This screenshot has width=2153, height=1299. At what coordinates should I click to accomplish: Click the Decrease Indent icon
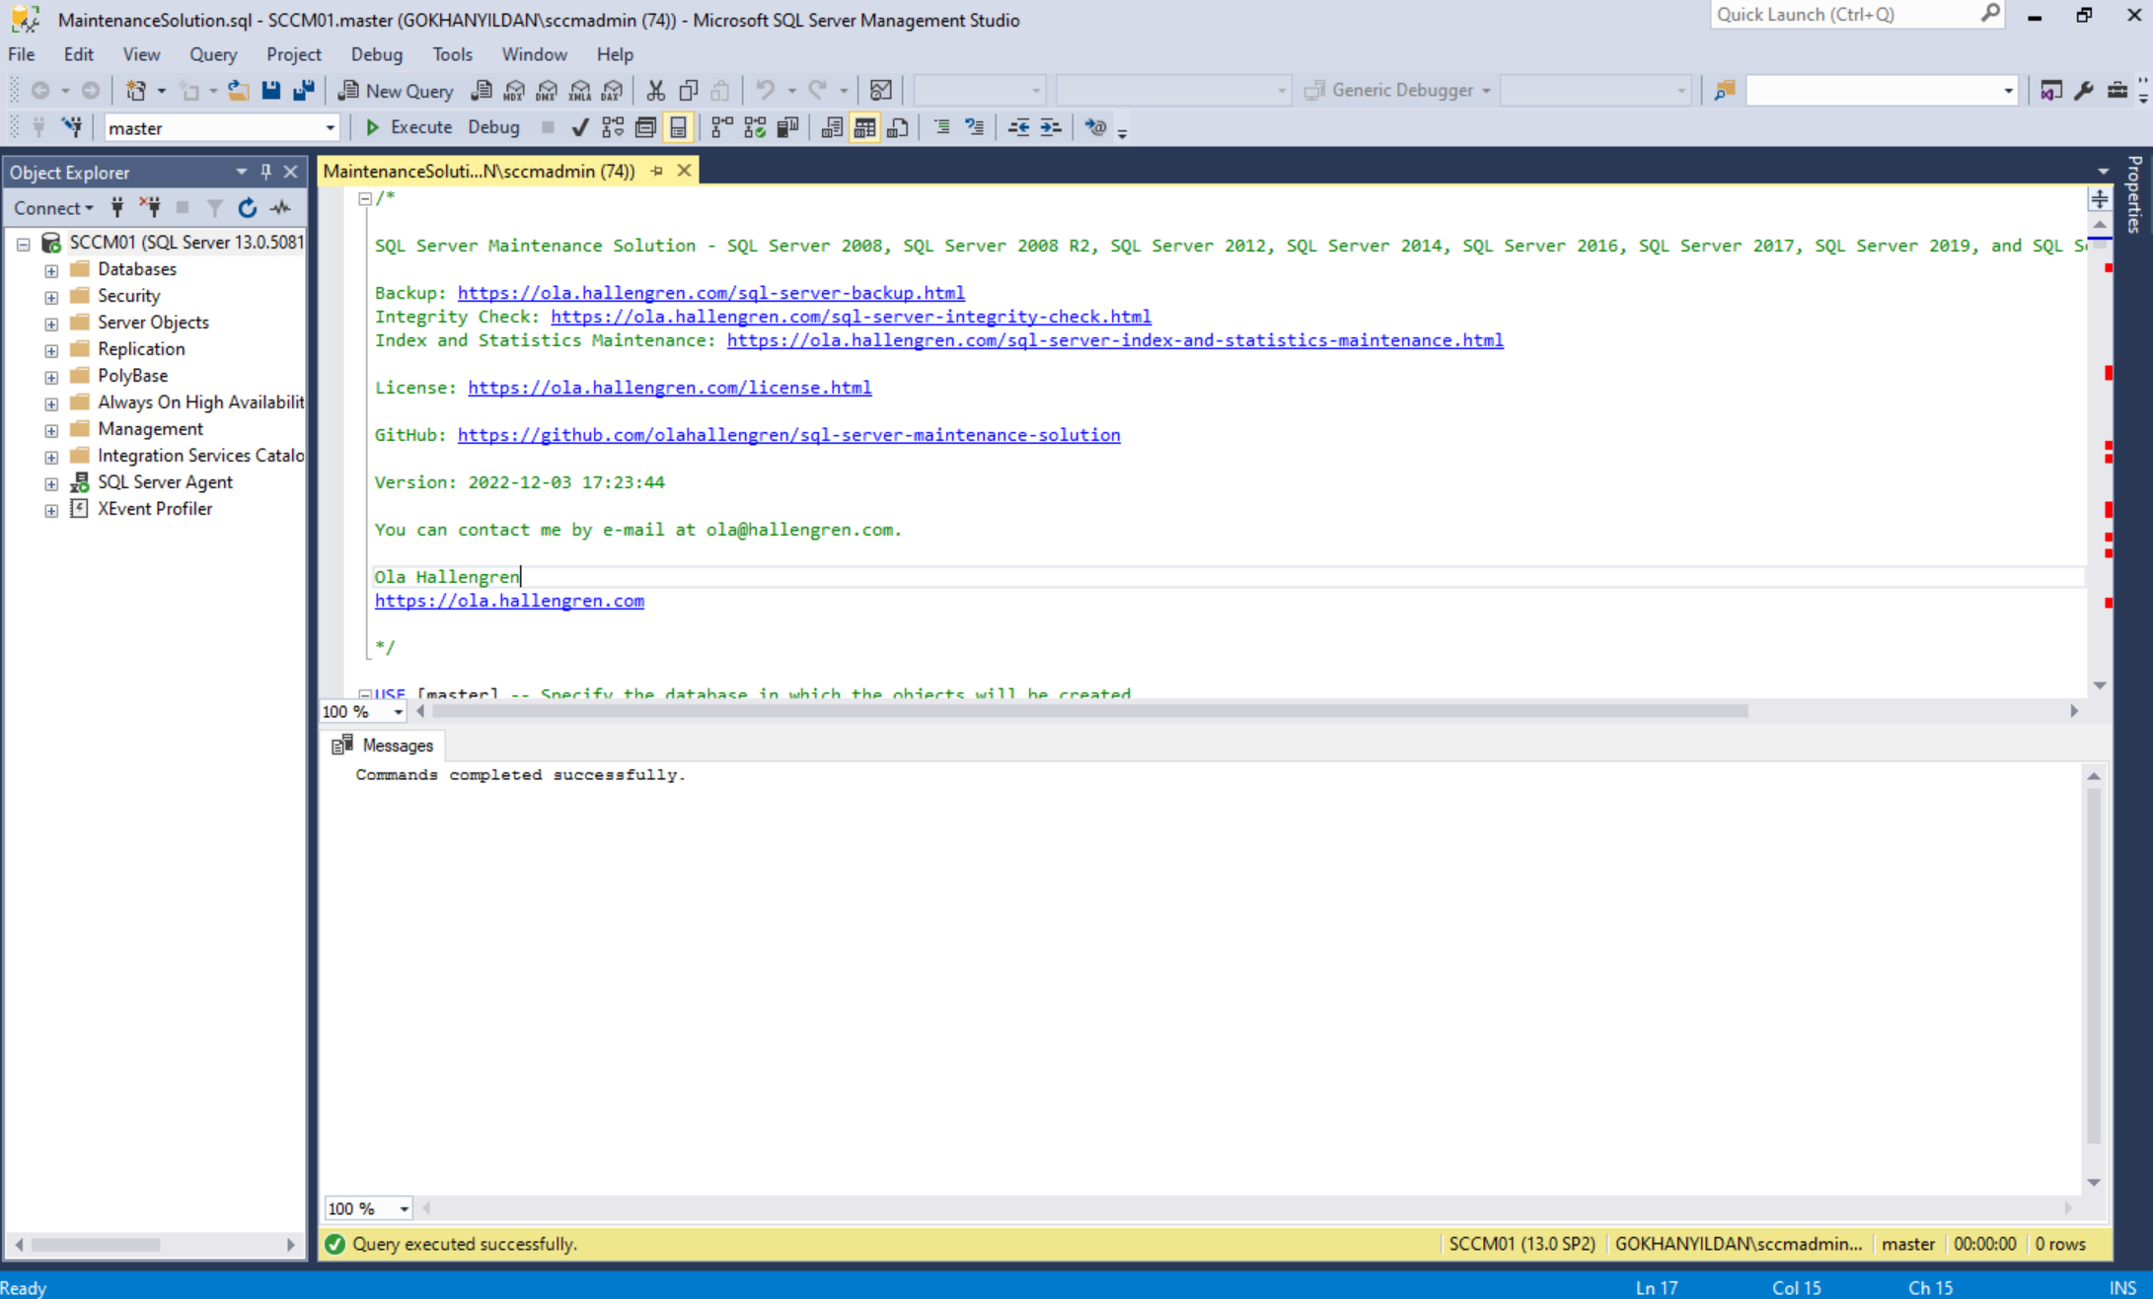tap(1018, 127)
